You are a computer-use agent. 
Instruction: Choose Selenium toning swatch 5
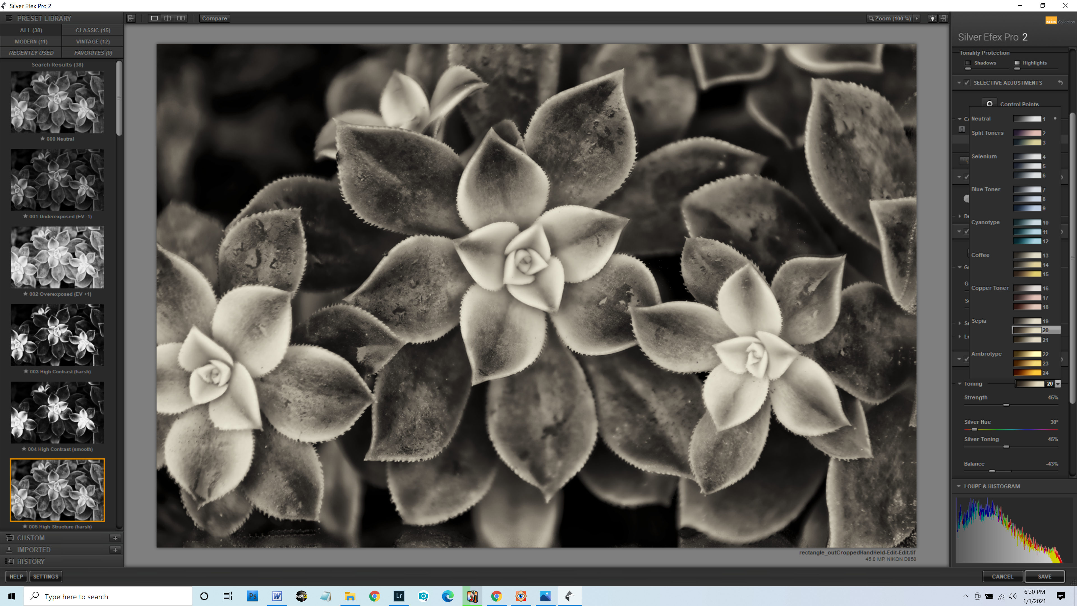(1027, 166)
